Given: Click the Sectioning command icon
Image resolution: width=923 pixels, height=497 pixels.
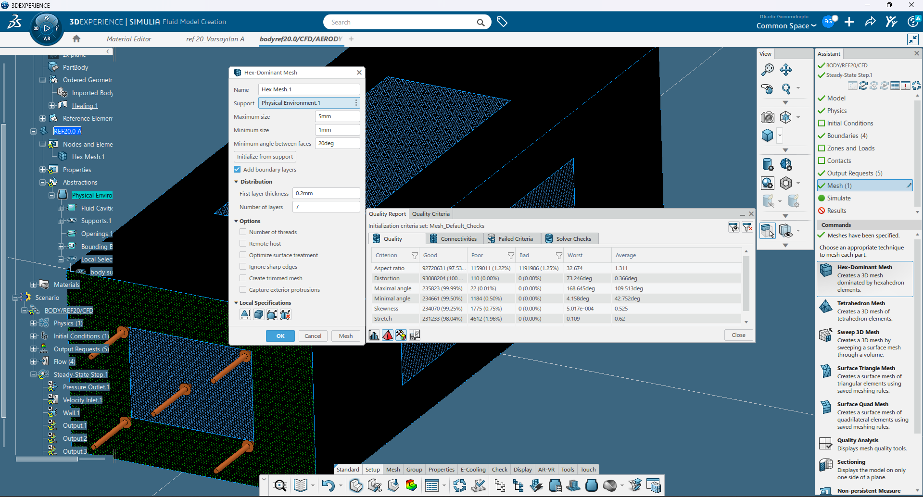Looking at the screenshot, I should [826, 465].
